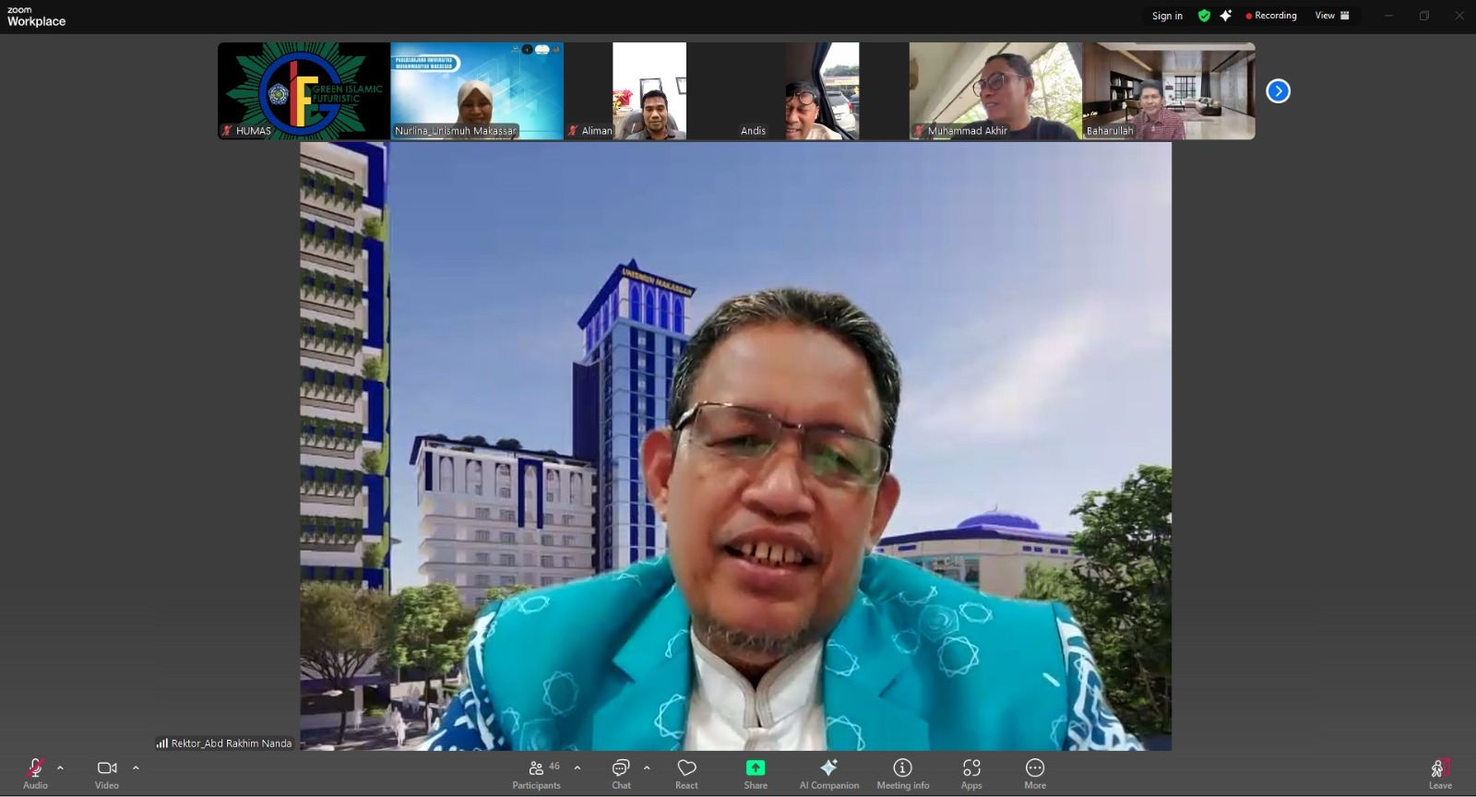The image size is (1476, 797).
Task: Click the Sign in link
Action: click(1167, 16)
